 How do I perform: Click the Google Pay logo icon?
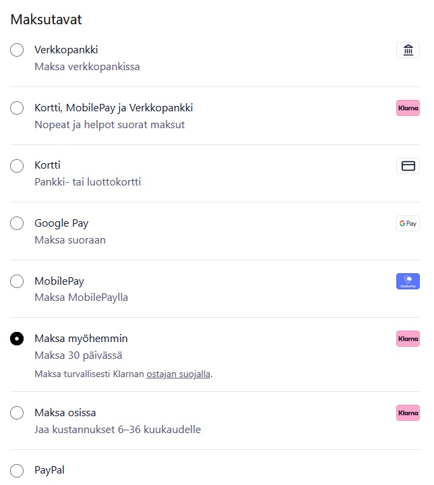click(408, 223)
